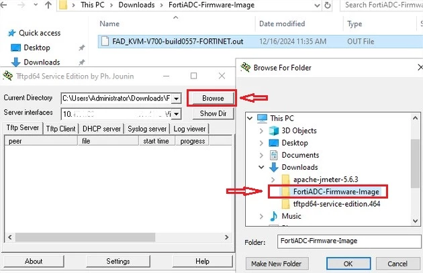This screenshot has width=423, height=273.
Task: Sort by Date modified column in Explorer
Action: (x=282, y=23)
